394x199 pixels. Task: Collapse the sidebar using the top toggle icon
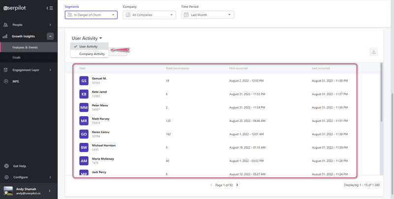tap(49, 8)
